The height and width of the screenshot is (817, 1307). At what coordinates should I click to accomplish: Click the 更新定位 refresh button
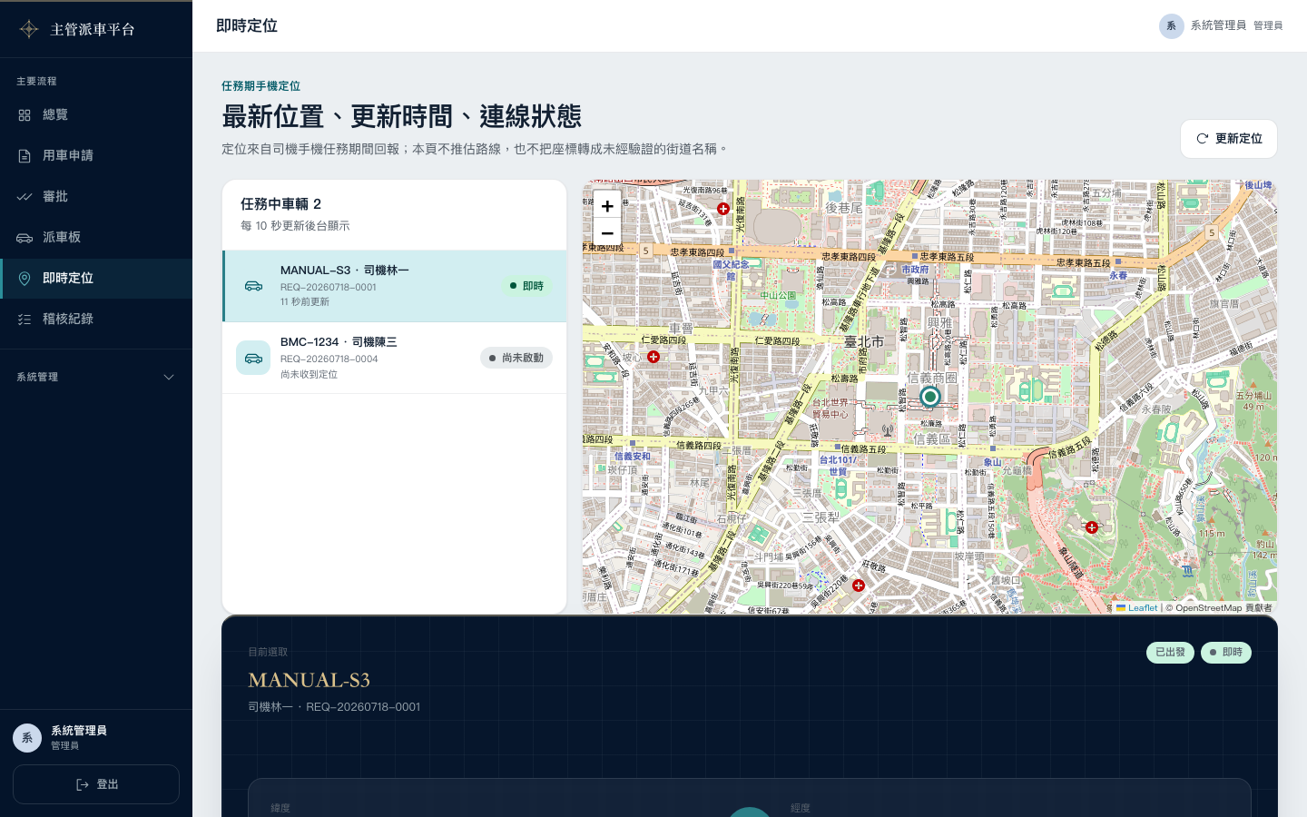coord(1229,139)
